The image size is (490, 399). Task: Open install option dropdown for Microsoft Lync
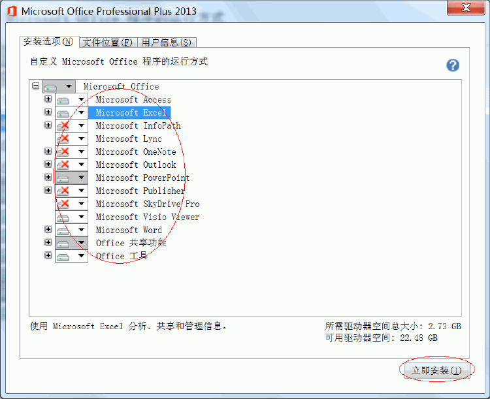[x=81, y=138]
